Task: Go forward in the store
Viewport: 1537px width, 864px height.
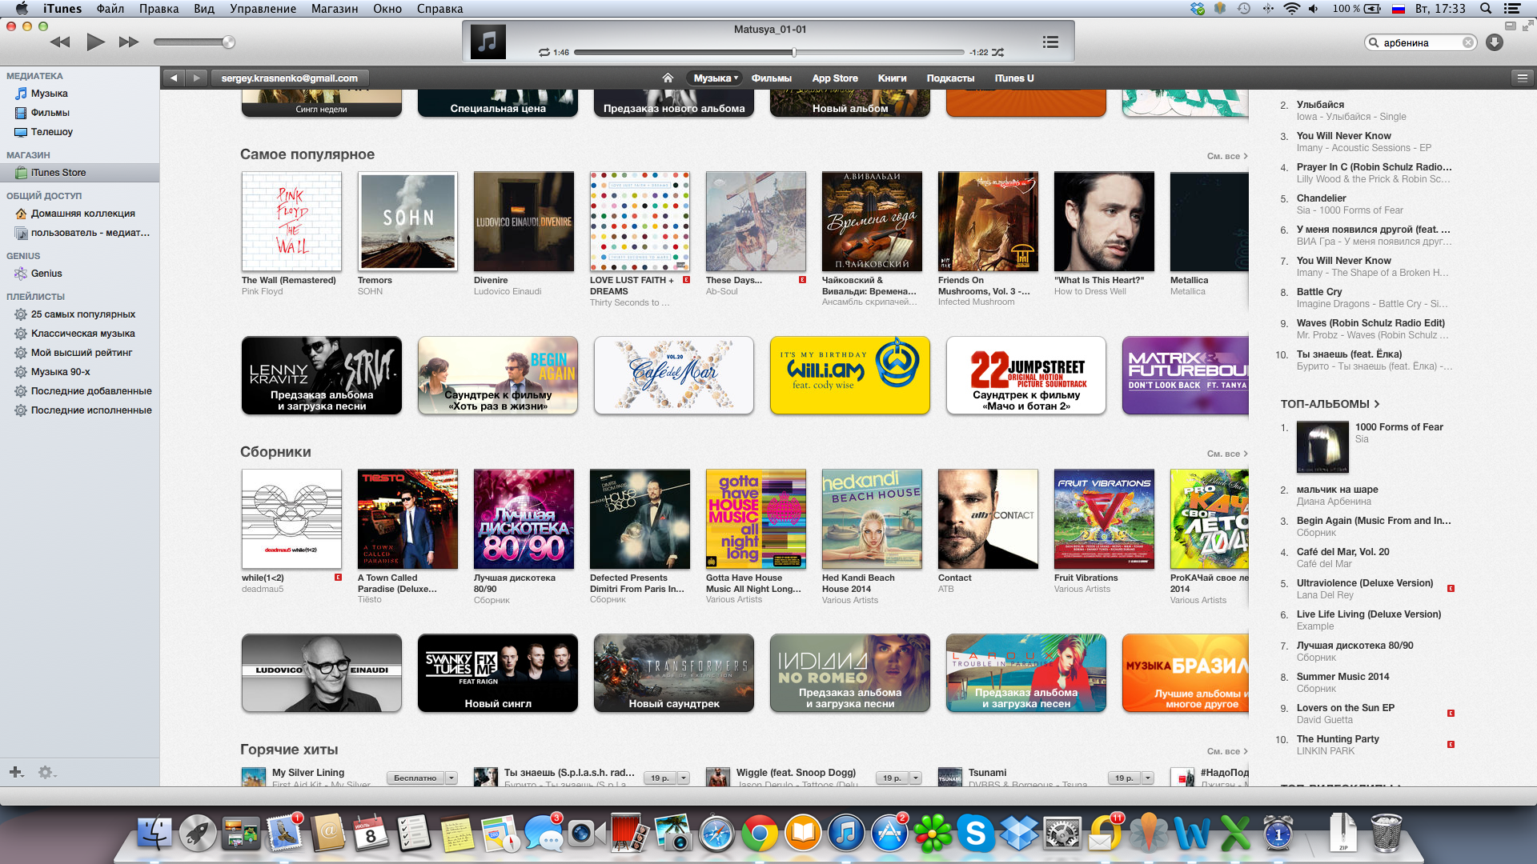Action: 196,78
